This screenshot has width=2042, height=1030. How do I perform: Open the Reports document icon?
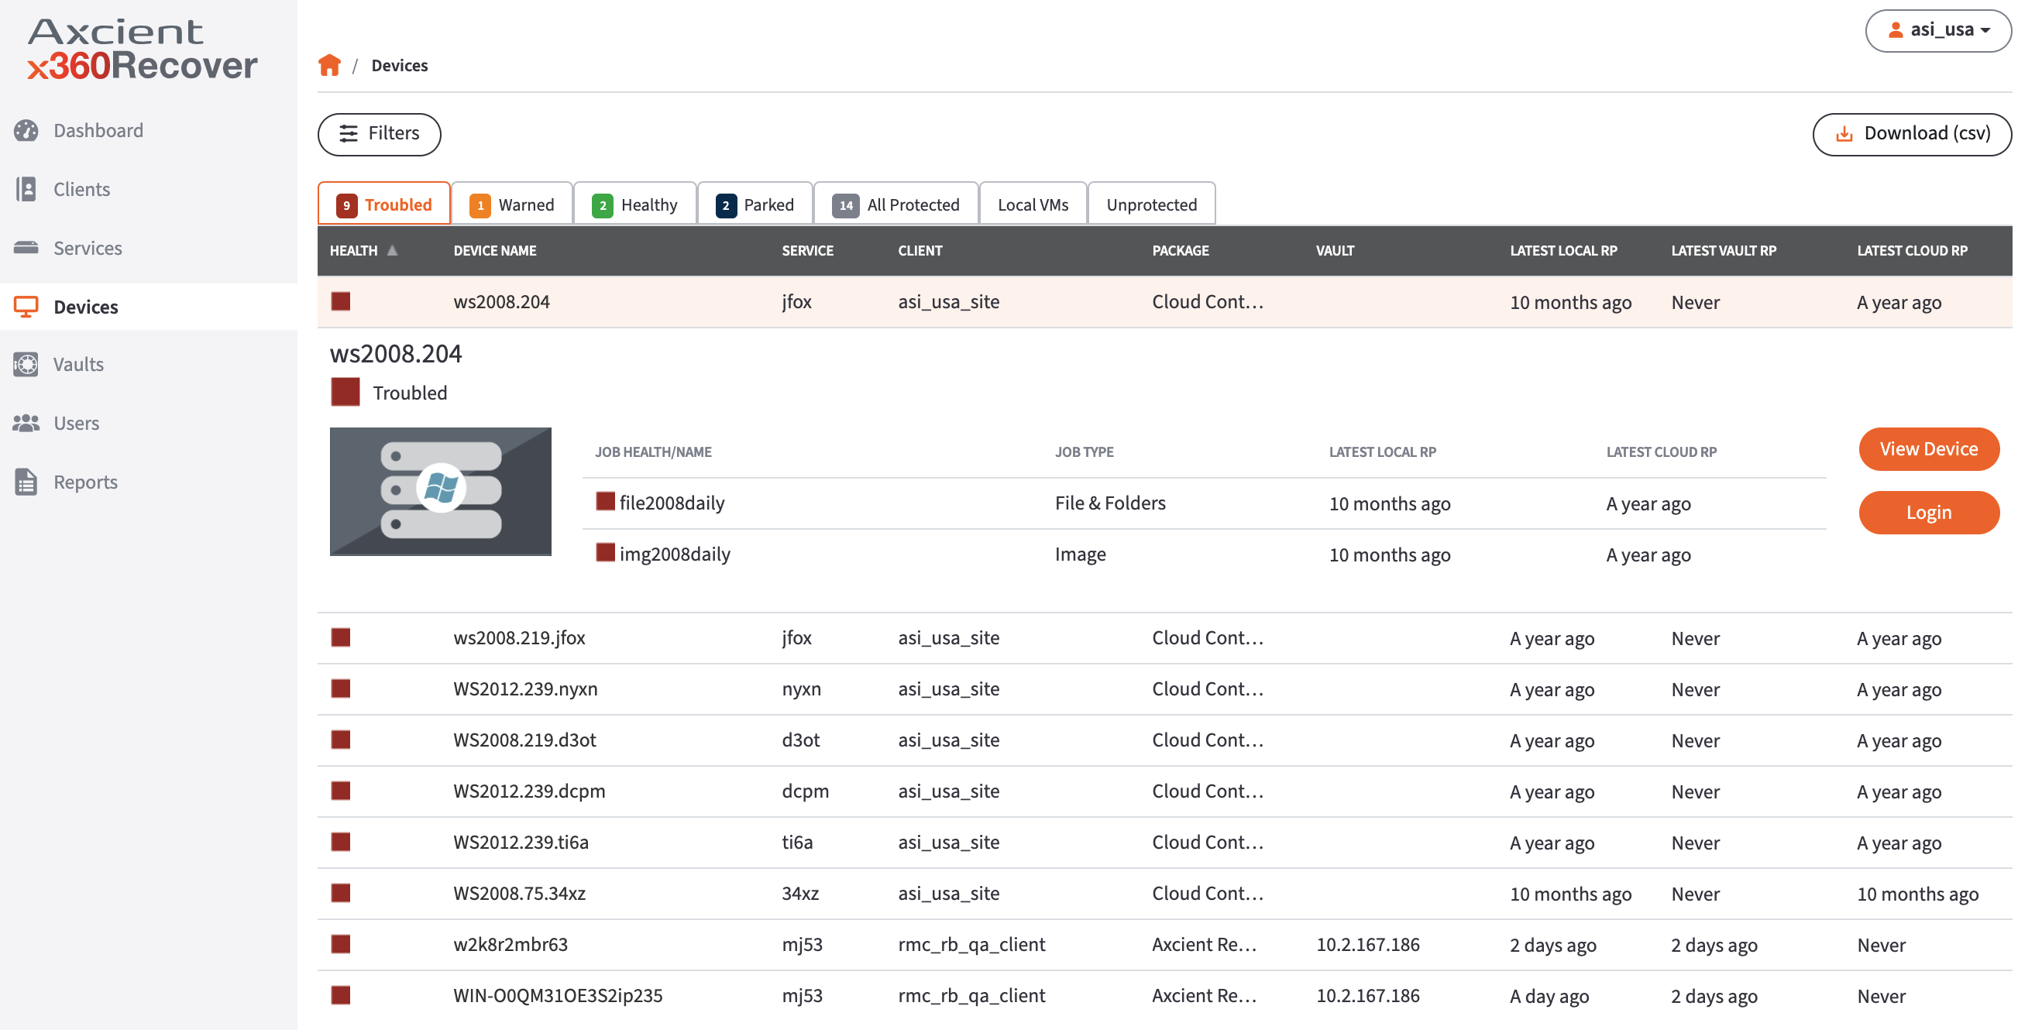(26, 481)
